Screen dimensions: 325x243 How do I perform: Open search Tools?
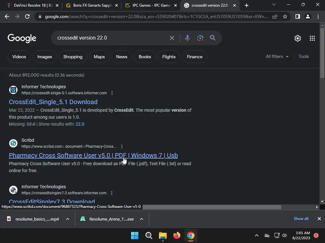(x=303, y=56)
